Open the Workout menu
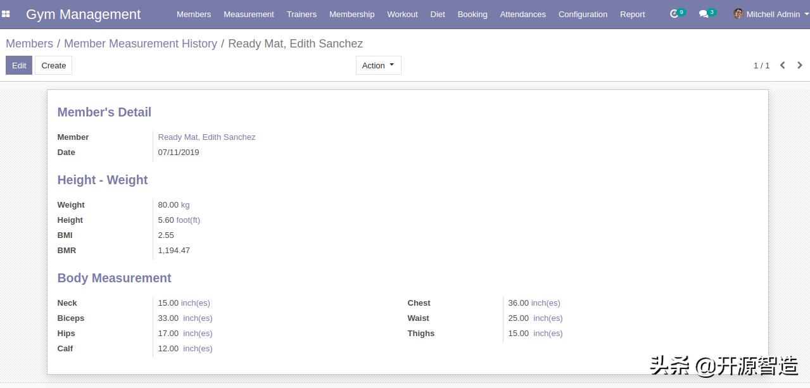Viewport: 810px width, 388px height. coord(402,14)
